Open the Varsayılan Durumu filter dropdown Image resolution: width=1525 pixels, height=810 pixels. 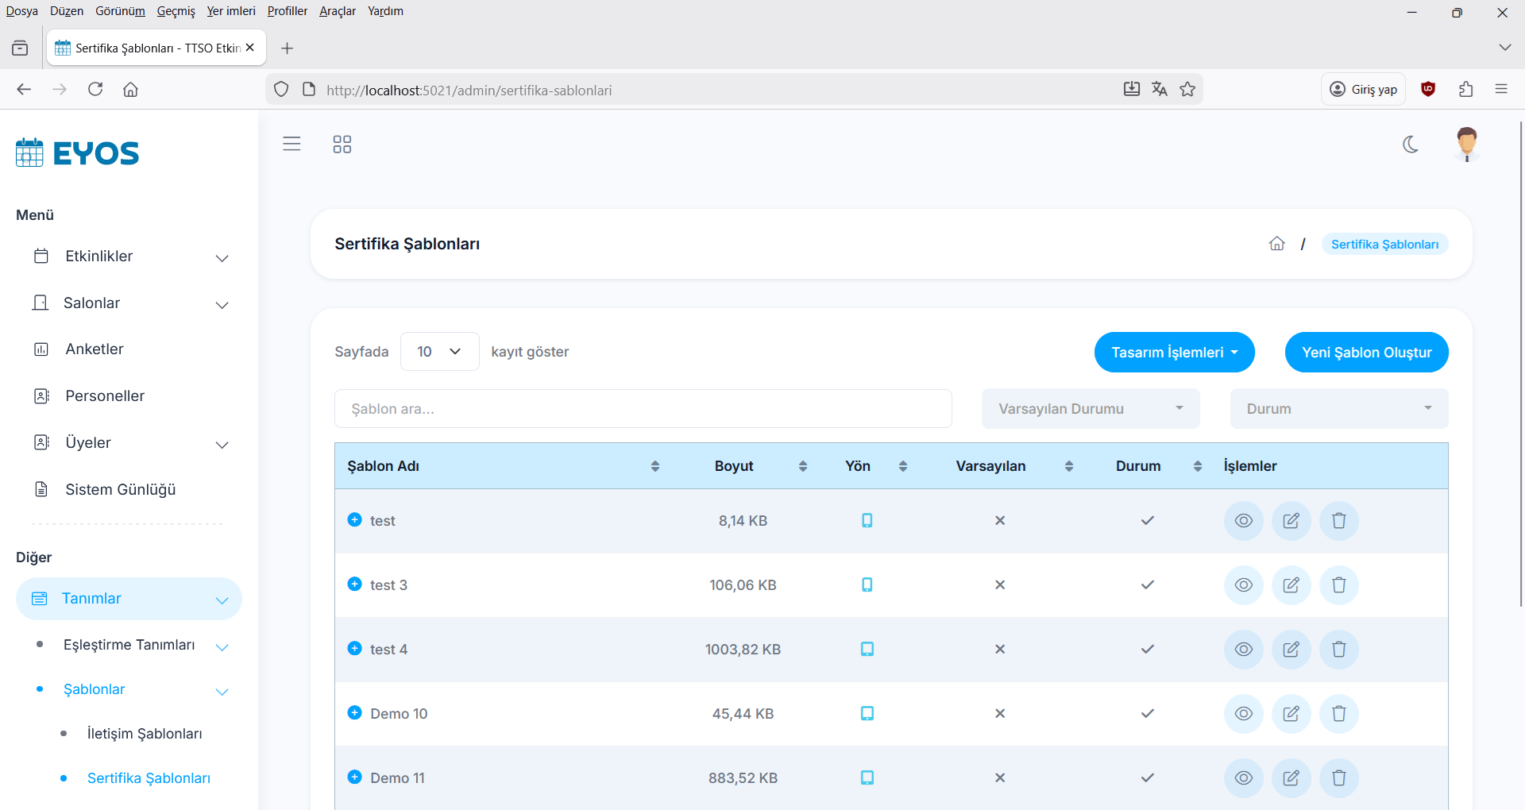pos(1090,409)
